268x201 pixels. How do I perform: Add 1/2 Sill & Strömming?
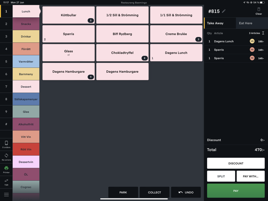[123, 15]
